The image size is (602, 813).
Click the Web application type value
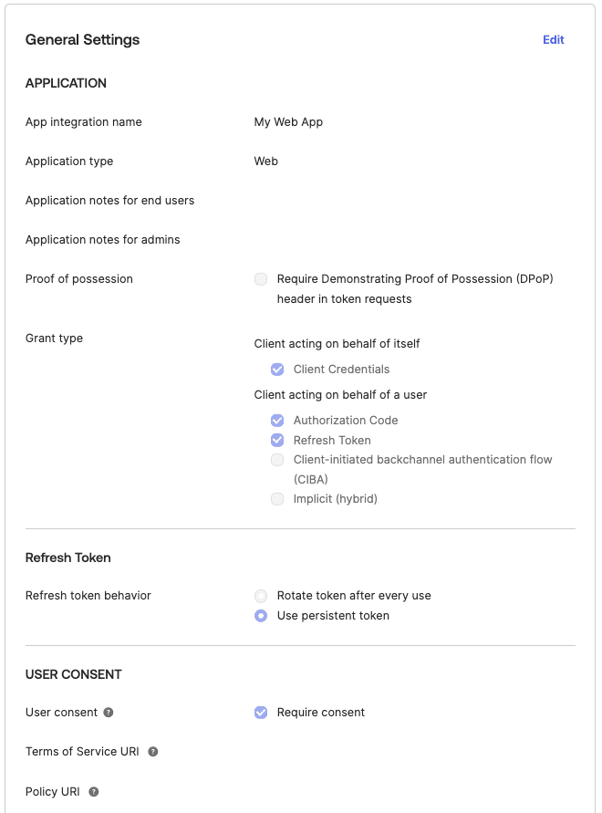tap(265, 161)
